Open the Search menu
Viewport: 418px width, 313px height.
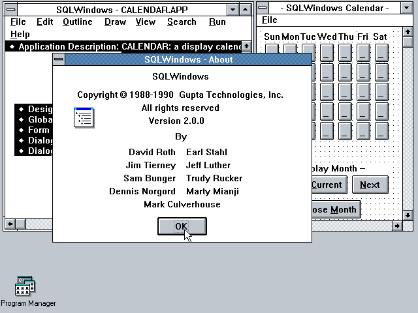(x=182, y=22)
